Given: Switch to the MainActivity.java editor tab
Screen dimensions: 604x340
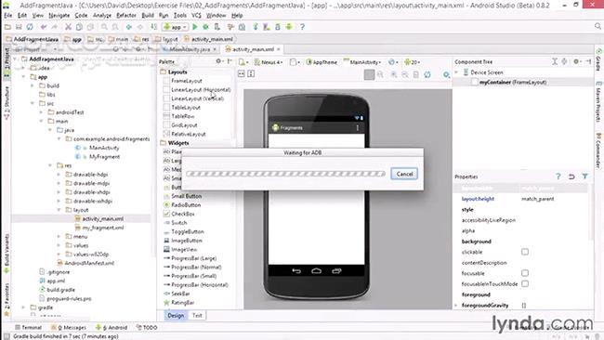Looking at the screenshot, I should tap(190, 49).
